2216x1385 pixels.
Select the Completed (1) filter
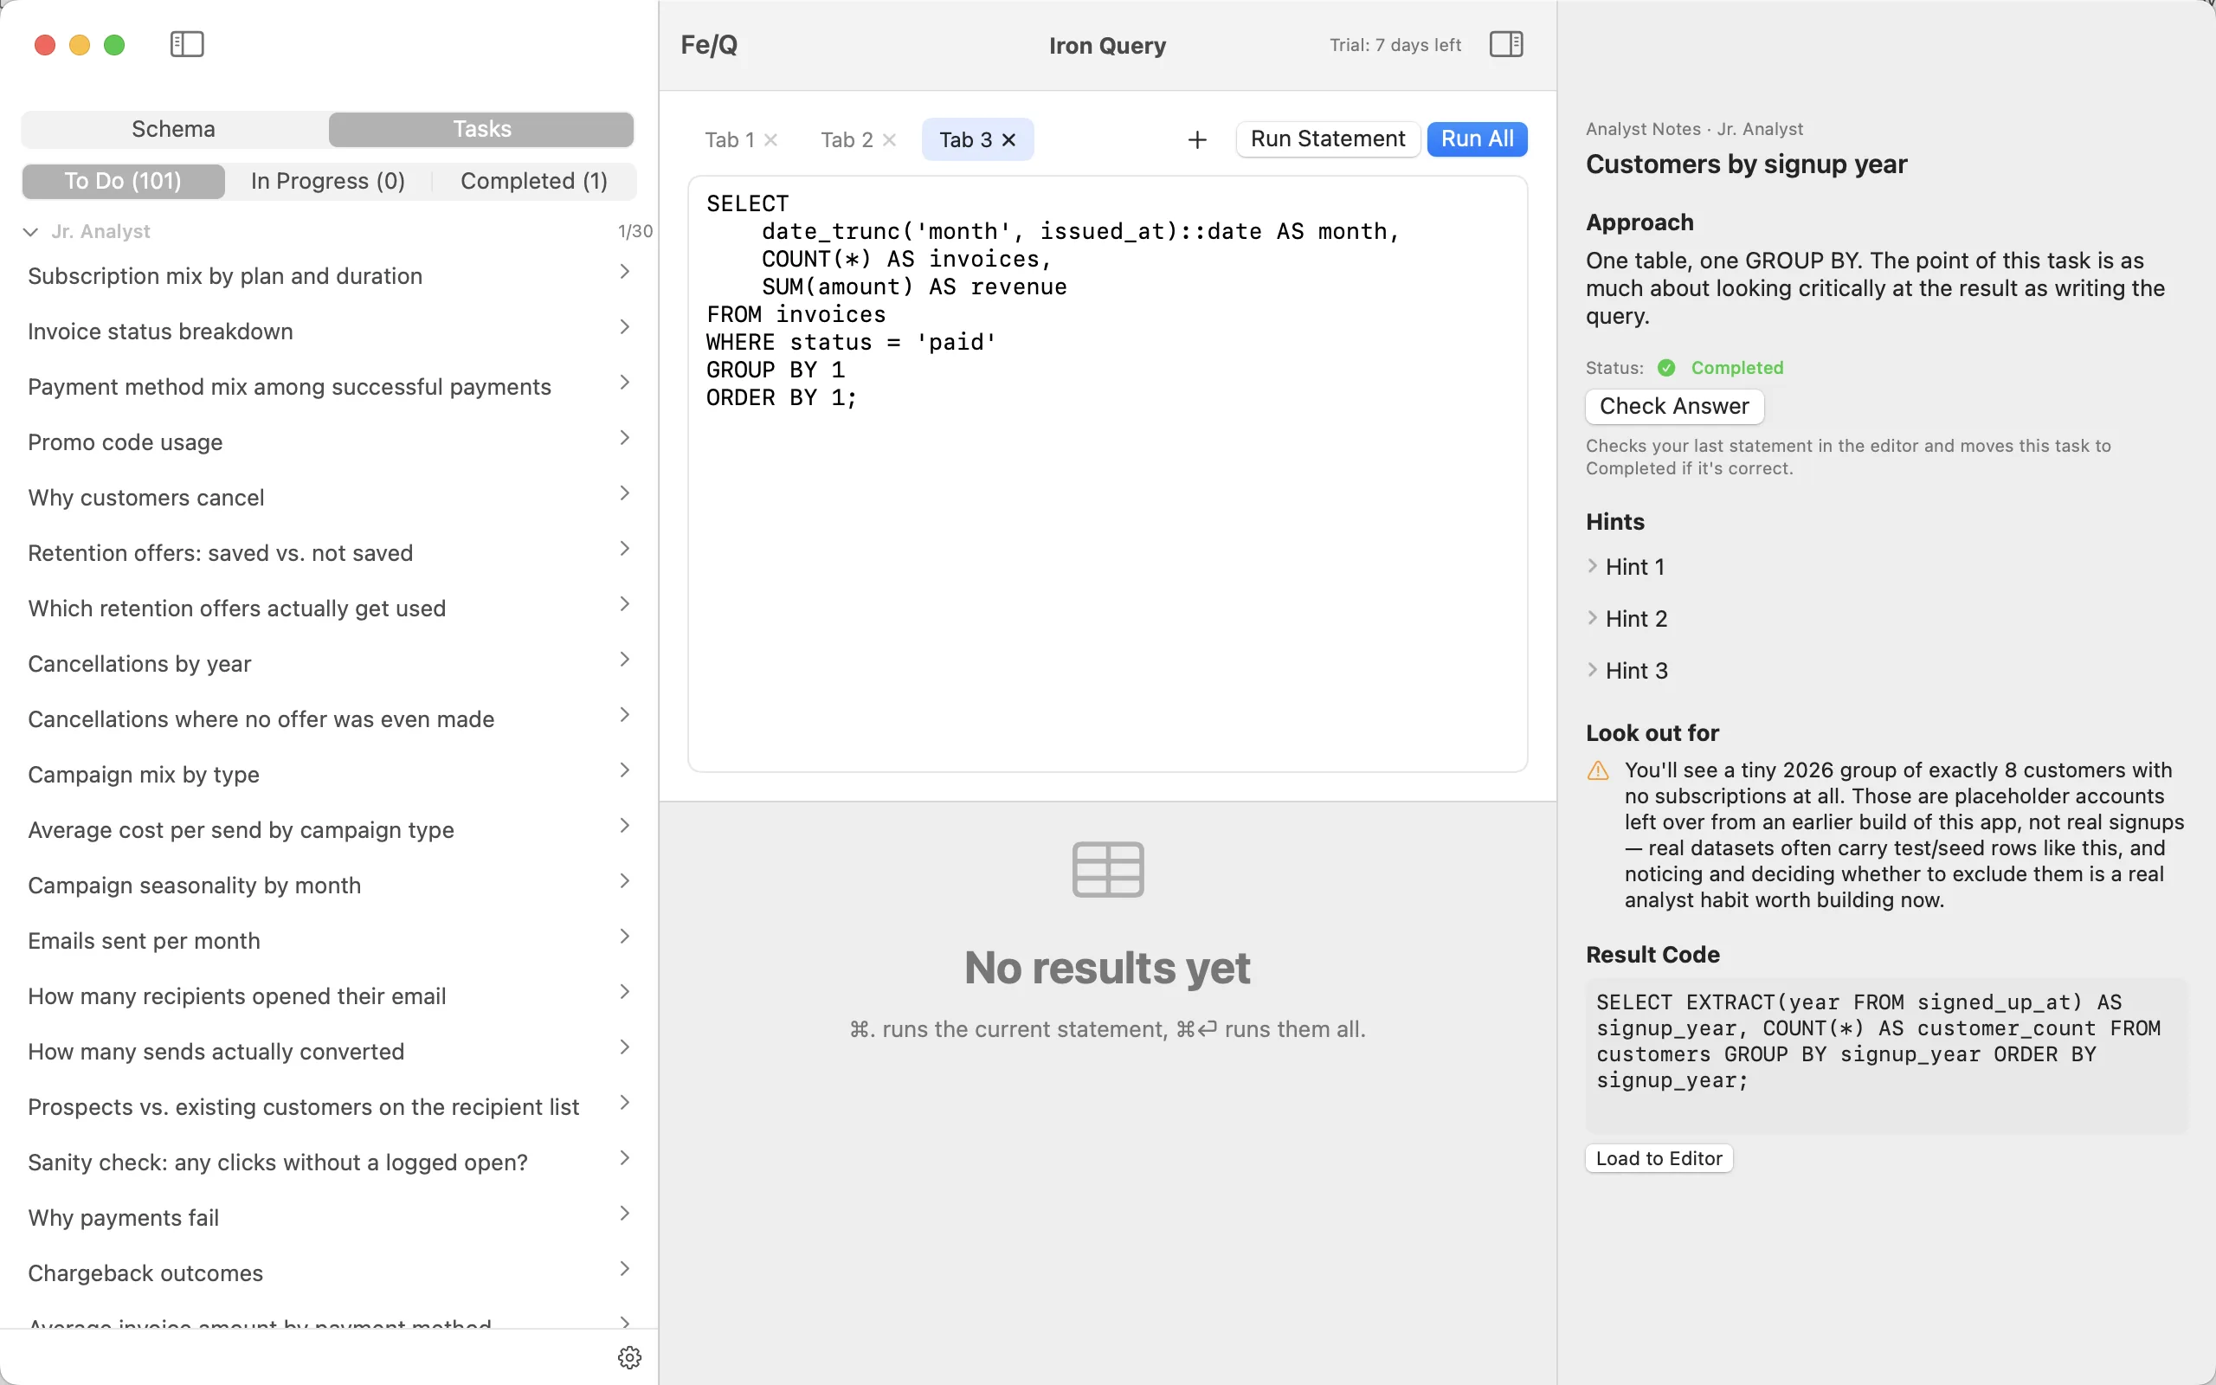(534, 180)
